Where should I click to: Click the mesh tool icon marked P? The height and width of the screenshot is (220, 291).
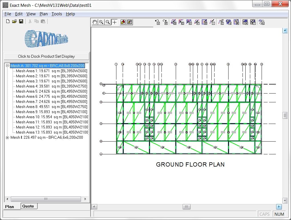pos(197,22)
